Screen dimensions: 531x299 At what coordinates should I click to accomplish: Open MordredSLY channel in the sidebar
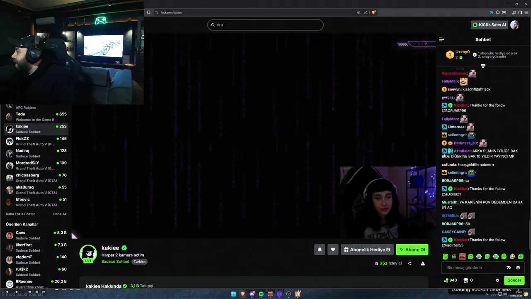(x=37, y=165)
